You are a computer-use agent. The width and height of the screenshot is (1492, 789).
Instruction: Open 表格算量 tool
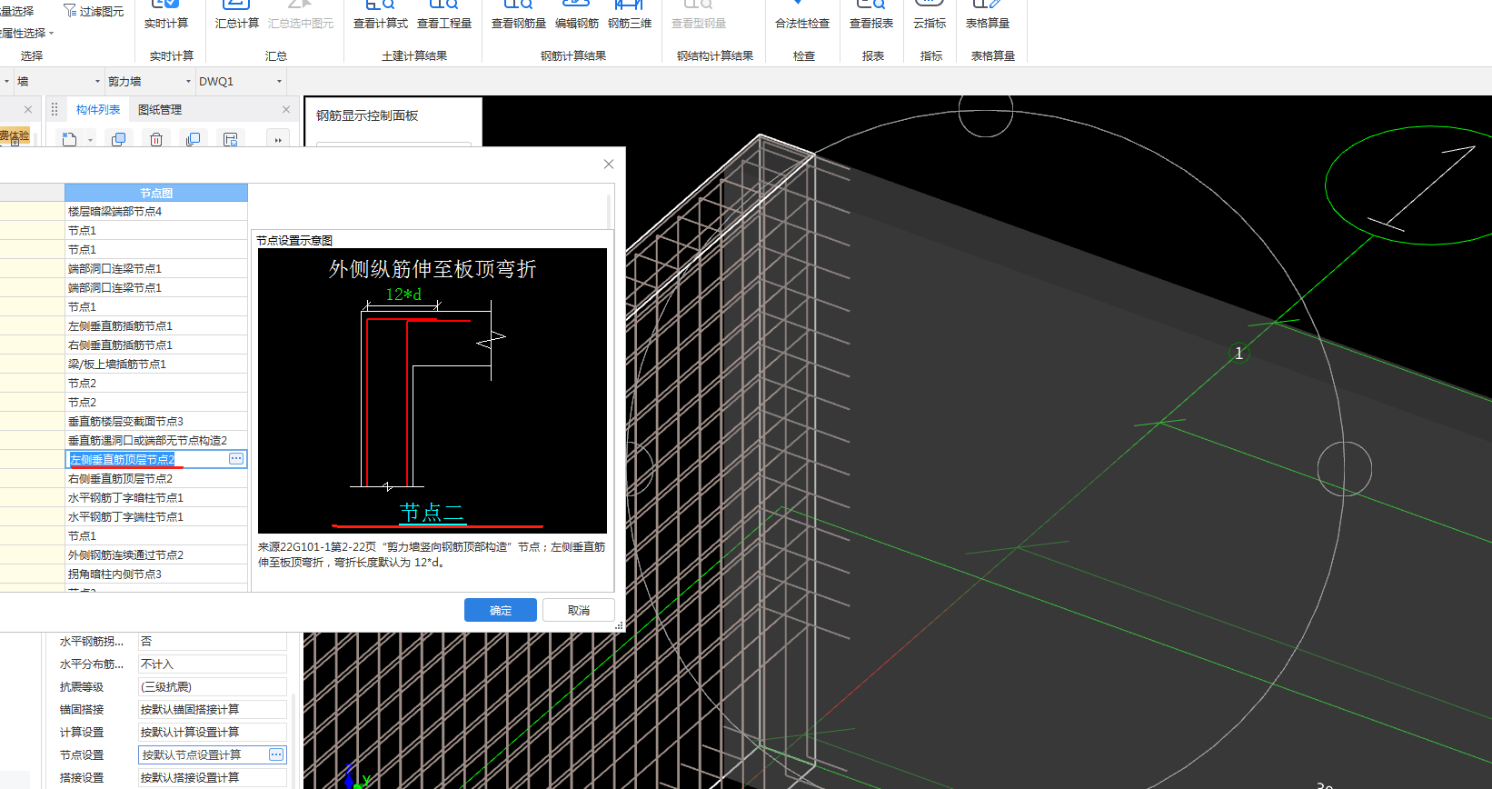pos(988,15)
